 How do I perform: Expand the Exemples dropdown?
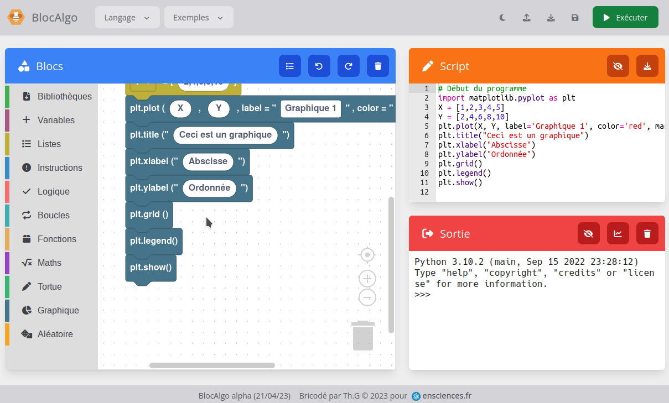198,18
